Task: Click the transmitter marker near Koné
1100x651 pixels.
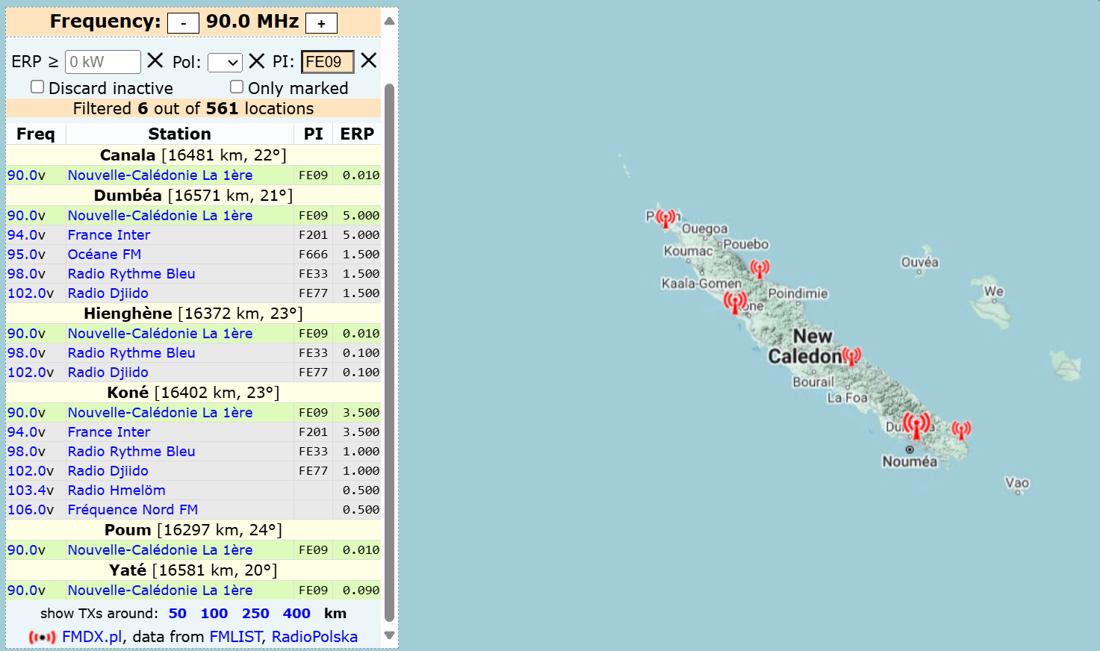Action: click(735, 302)
